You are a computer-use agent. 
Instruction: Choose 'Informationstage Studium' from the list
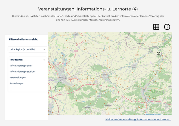(22, 71)
